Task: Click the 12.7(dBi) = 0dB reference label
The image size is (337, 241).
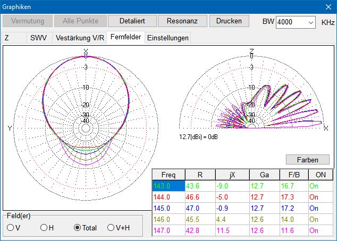Action: [199, 137]
